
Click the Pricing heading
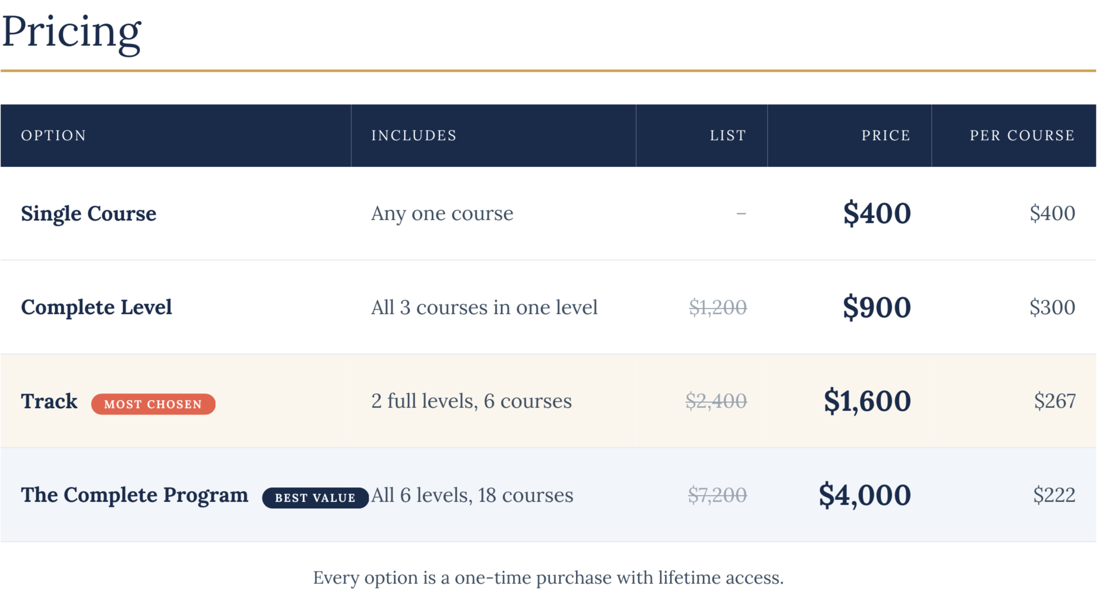coord(71,32)
